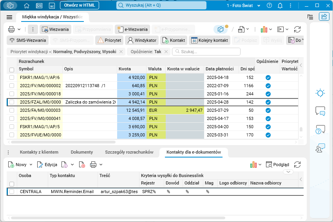333x222 pixels.
Task: Click the delete document icon in lower toolbar
Action: 82,165
